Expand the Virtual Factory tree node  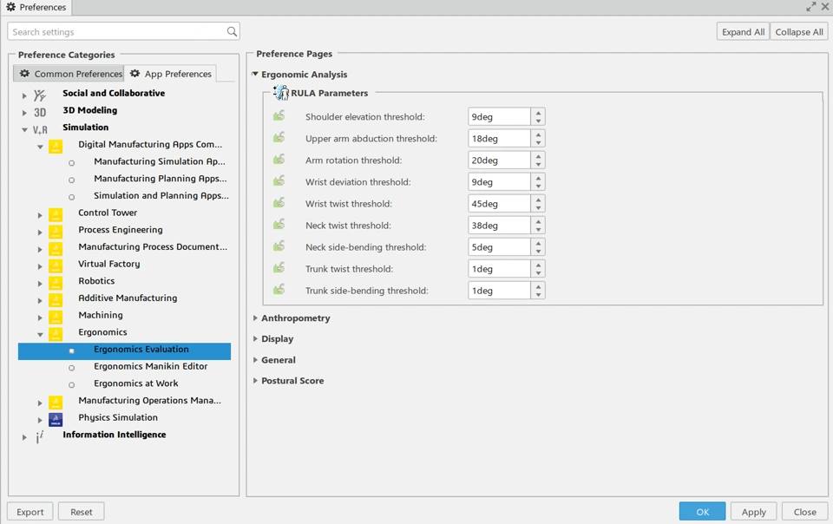pos(40,265)
